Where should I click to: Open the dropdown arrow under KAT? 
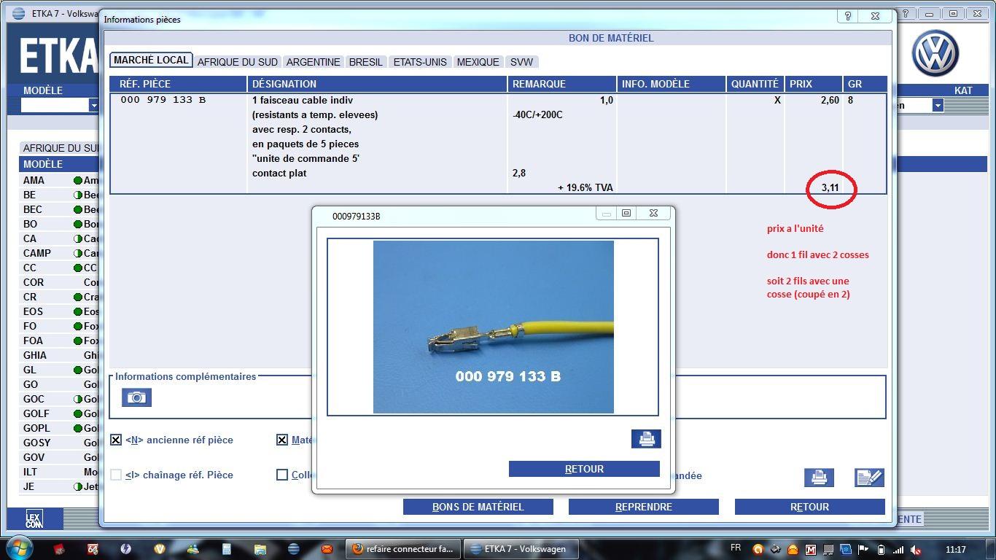pyautogui.click(x=938, y=105)
